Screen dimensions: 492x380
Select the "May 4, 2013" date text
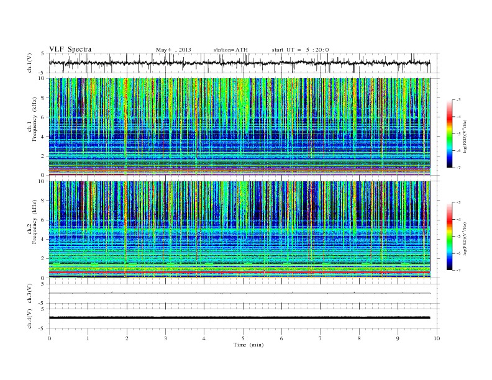pyautogui.click(x=173, y=50)
